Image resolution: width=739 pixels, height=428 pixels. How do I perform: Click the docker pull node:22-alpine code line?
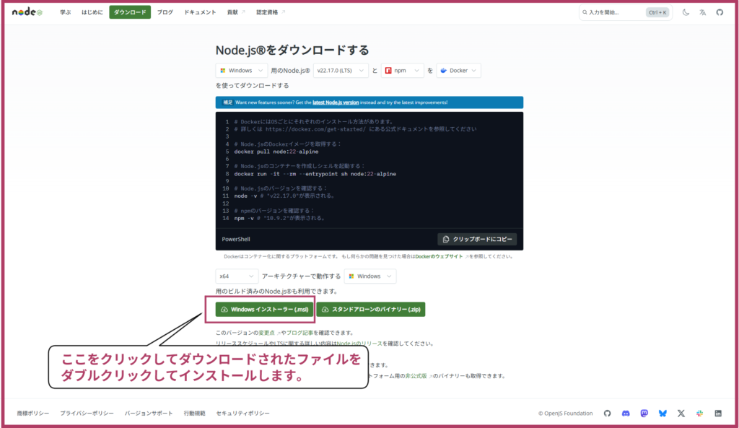click(x=276, y=152)
